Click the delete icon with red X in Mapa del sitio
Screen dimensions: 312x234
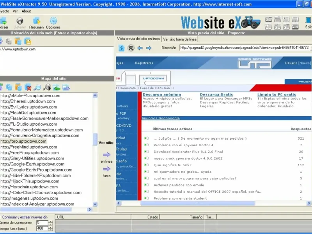(28, 87)
